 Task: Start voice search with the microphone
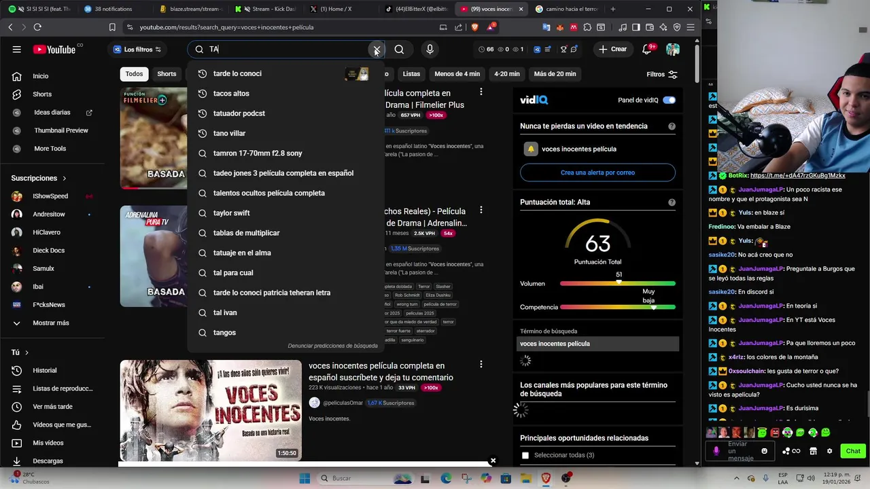pos(430,50)
